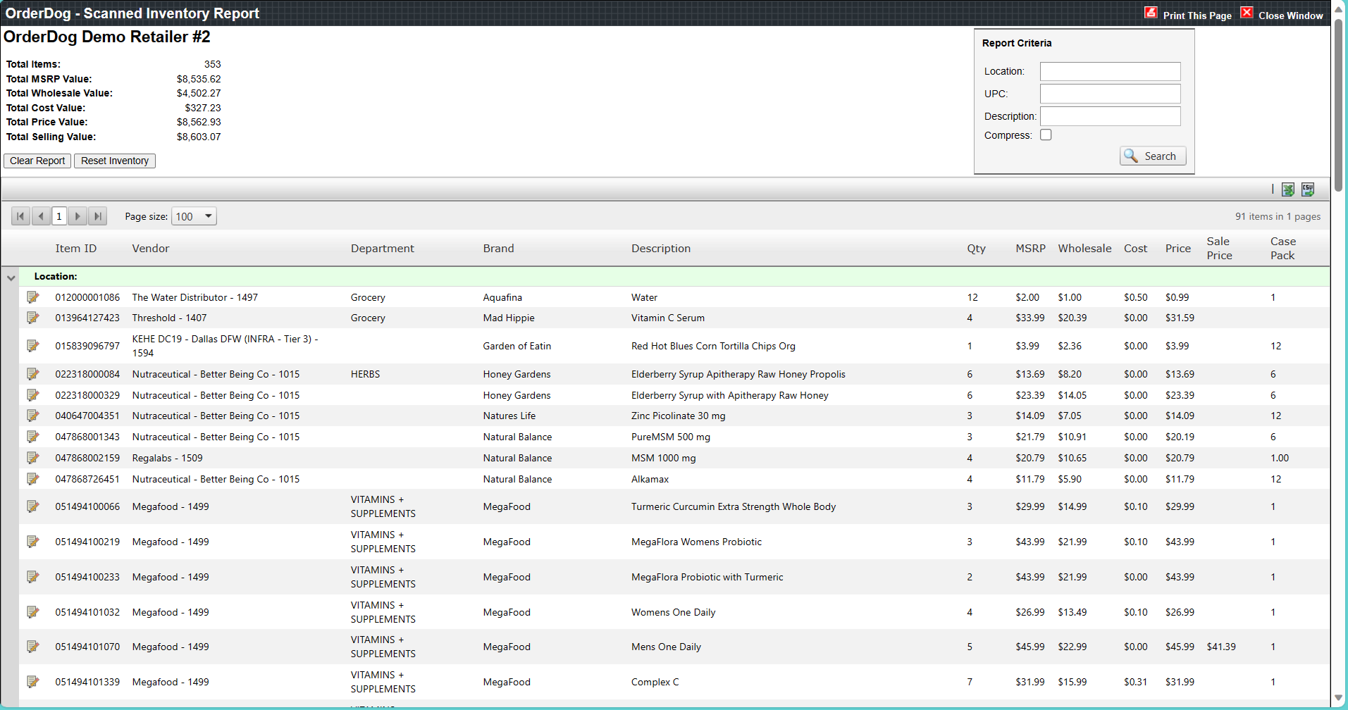Edit row for Mens One Daily
This screenshot has width=1348, height=710.
click(x=33, y=647)
